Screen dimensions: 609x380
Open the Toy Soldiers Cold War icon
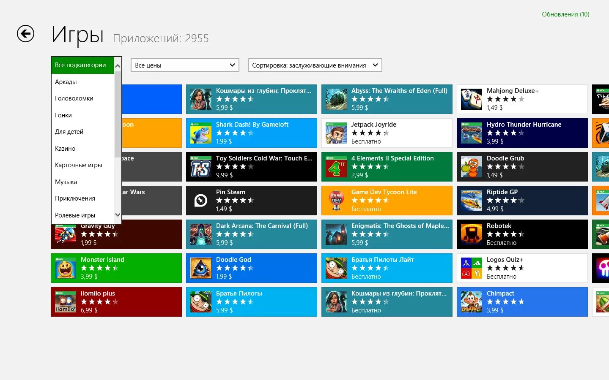[x=201, y=167]
